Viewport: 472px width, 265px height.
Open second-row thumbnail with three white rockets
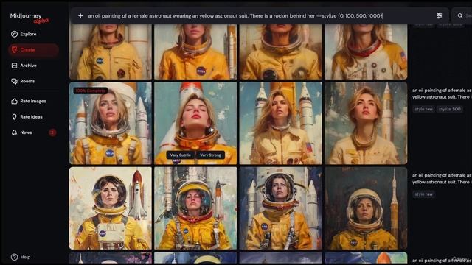tap(280, 123)
